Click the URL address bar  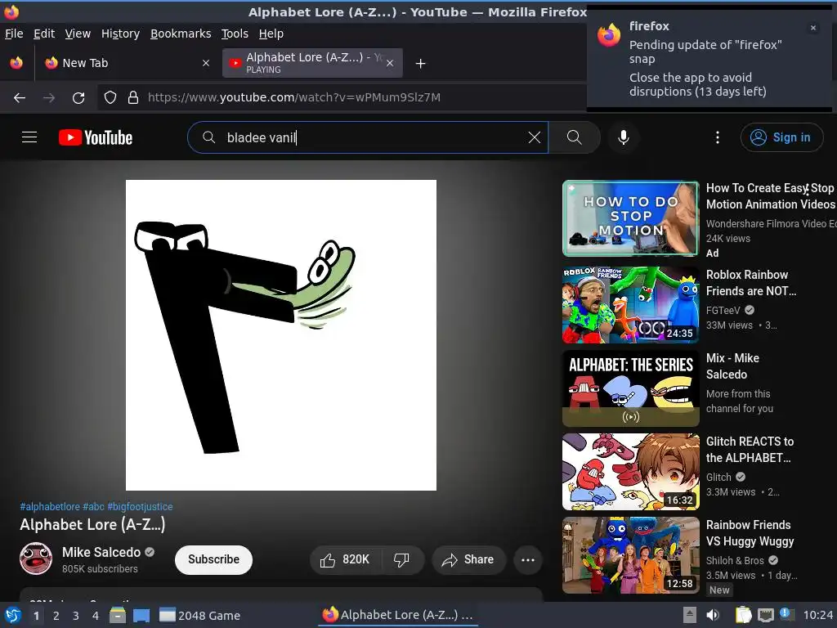tap(342, 98)
